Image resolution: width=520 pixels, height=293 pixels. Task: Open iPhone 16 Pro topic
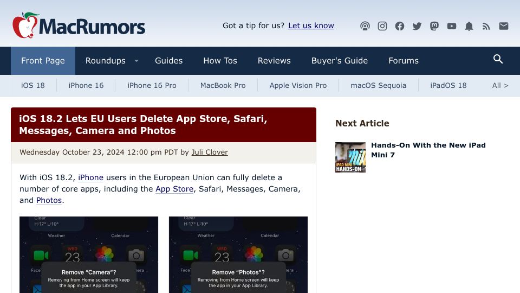pyautogui.click(x=152, y=85)
